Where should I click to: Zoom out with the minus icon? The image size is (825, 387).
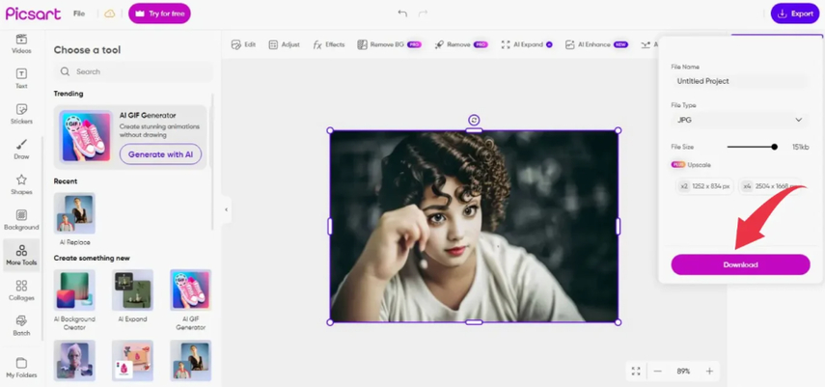(x=658, y=372)
